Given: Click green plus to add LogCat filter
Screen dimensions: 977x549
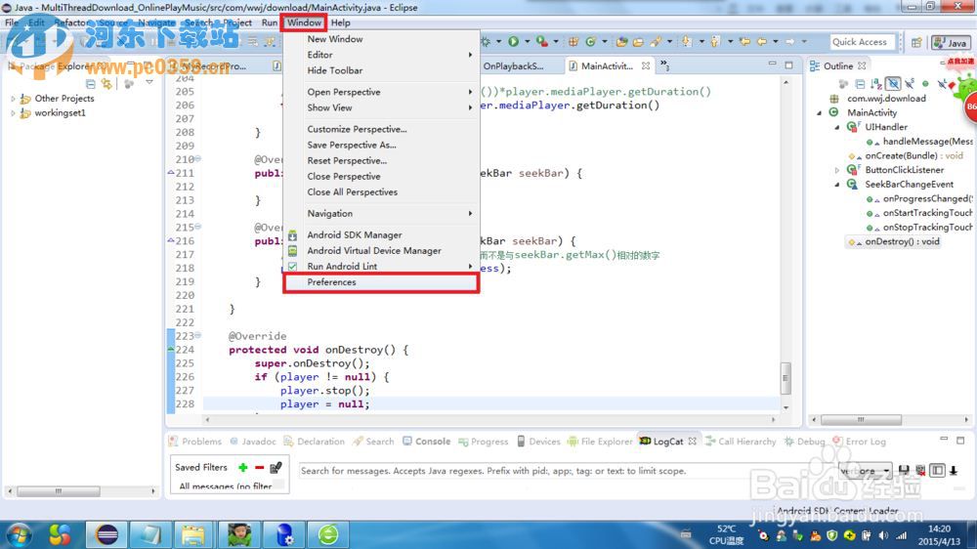Looking at the screenshot, I should click(x=242, y=467).
